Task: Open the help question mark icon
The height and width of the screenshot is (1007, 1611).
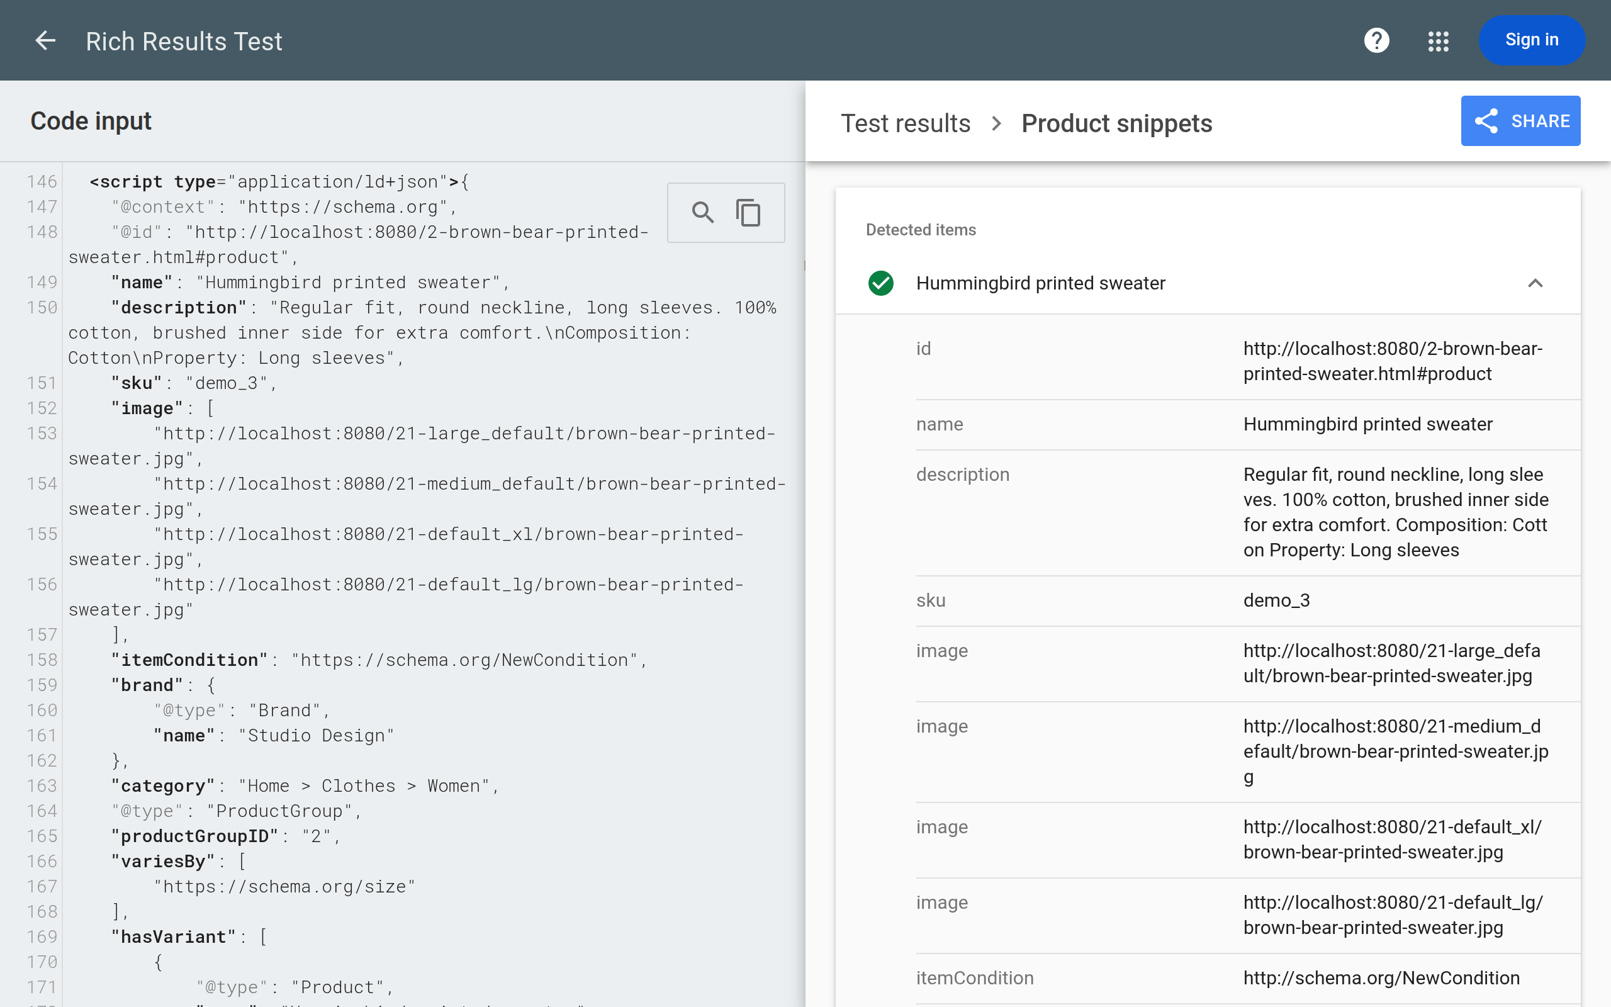Action: coord(1376,41)
